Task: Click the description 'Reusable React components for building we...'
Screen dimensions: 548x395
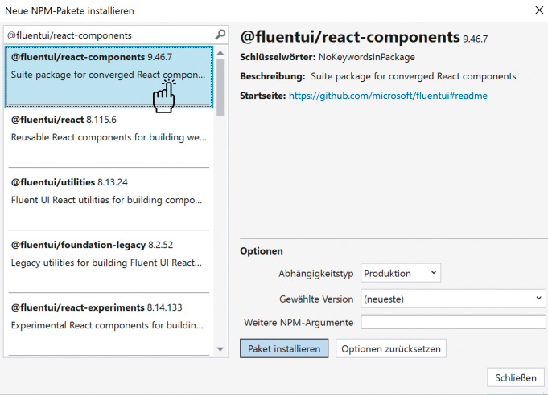Action: (109, 137)
